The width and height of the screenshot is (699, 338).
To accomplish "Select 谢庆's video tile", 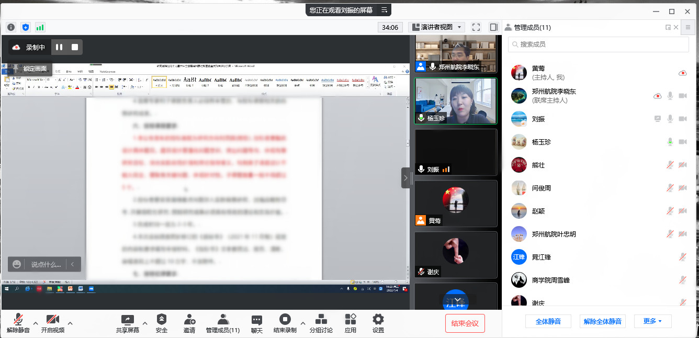I will click(x=456, y=255).
